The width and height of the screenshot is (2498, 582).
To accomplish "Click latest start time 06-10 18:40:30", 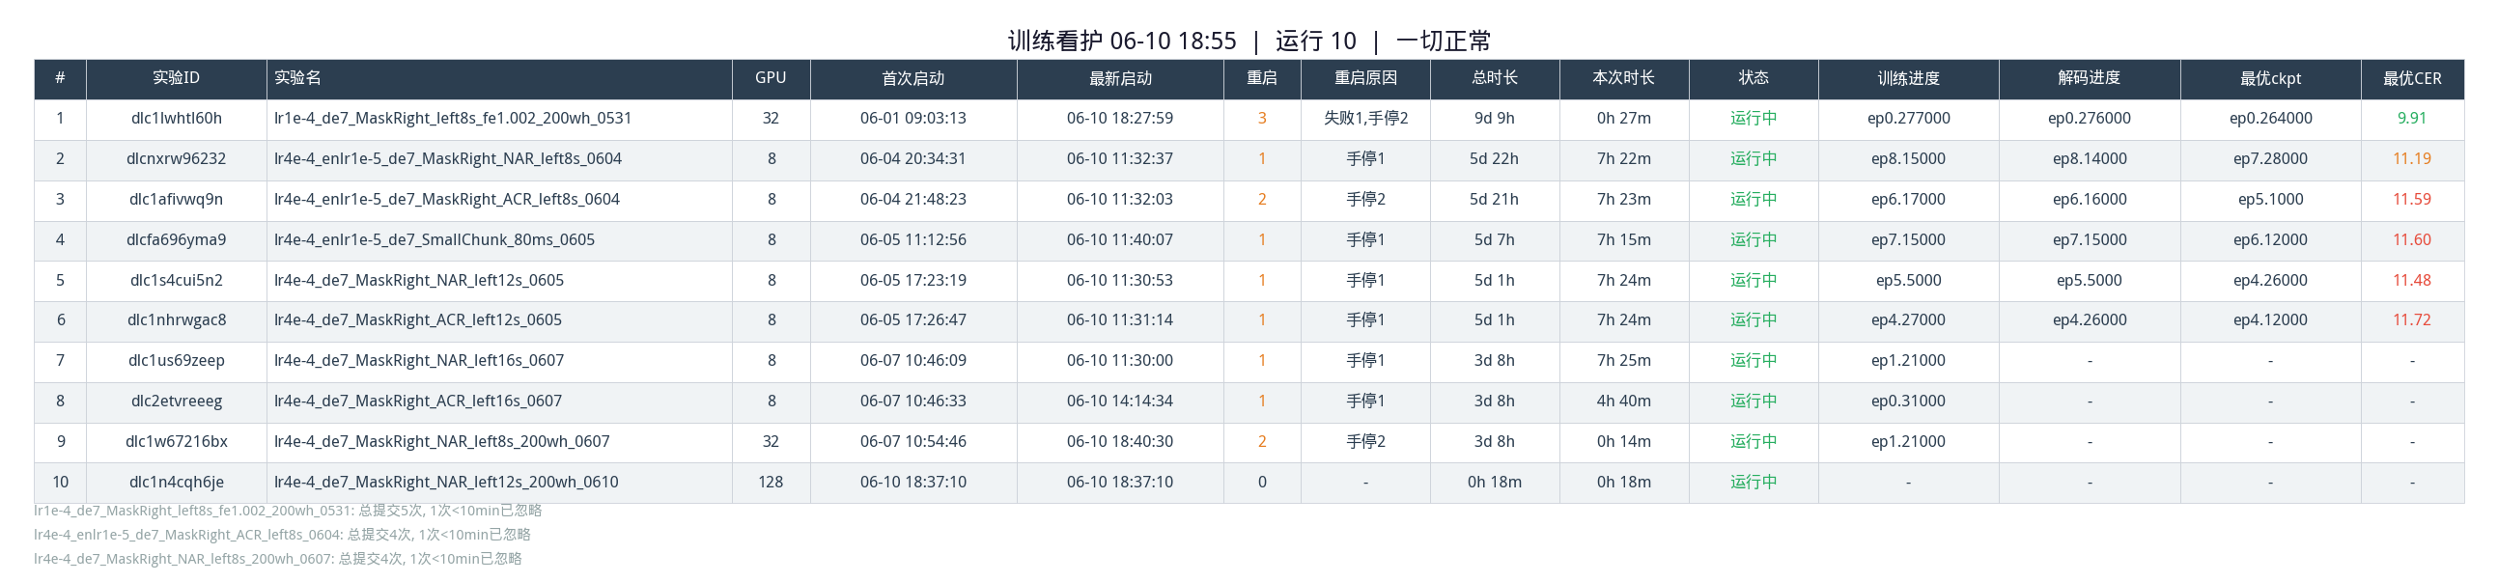I will pyautogui.click(x=1120, y=441).
